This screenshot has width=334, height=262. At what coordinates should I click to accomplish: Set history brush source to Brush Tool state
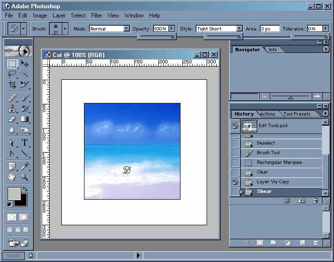[x=236, y=153]
